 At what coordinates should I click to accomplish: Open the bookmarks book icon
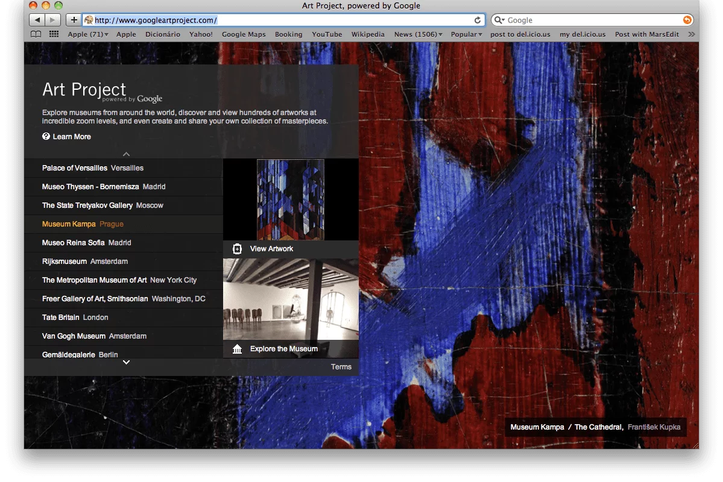pos(36,34)
